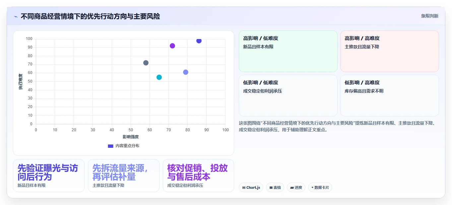The height and width of the screenshot is (205, 452).
Task: Click the 主推款且流量下降 caption under second data card
Action: click(108, 185)
